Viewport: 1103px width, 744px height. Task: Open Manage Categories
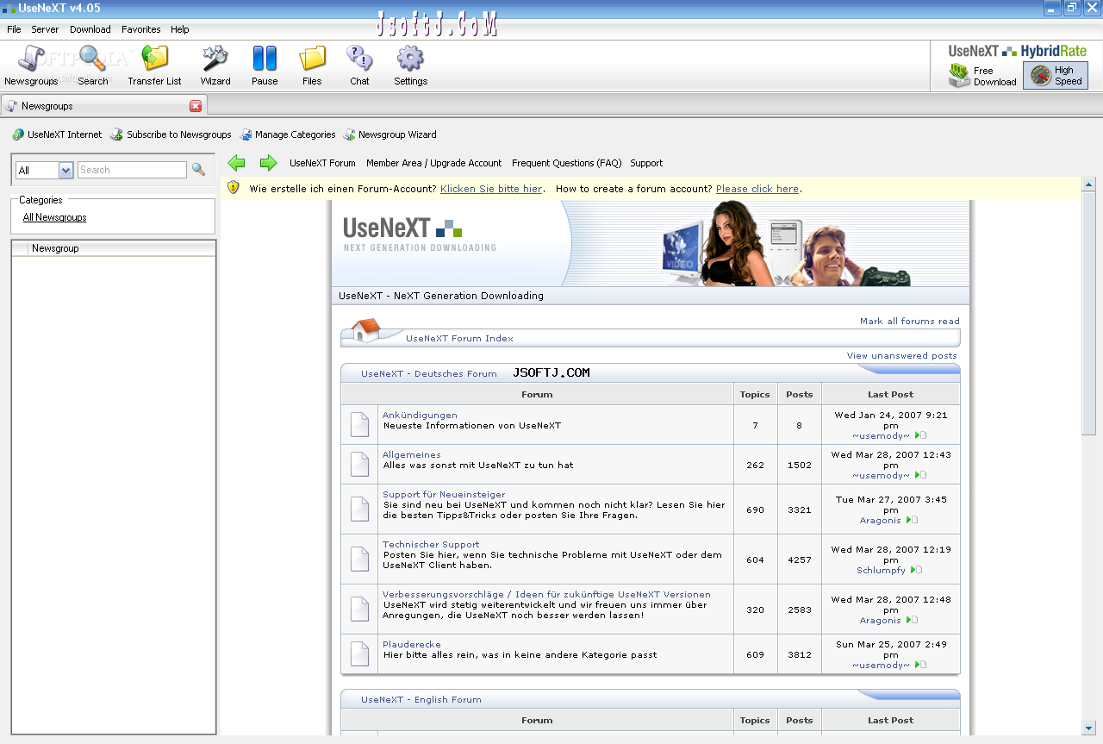coord(288,134)
